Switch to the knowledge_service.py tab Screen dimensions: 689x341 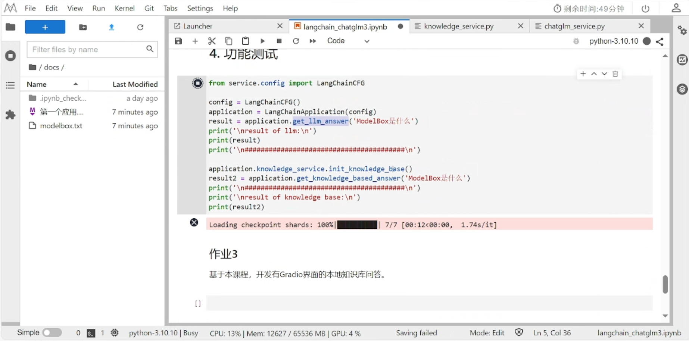459,26
